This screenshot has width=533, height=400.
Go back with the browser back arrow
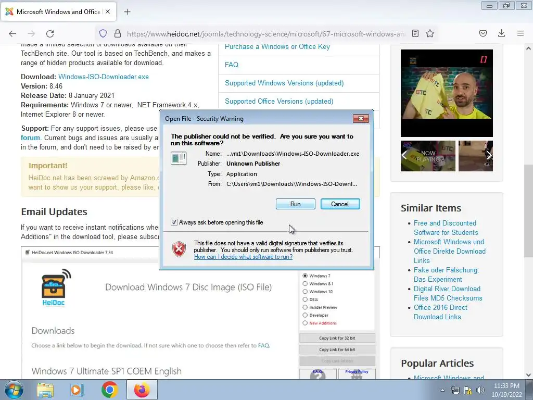(x=12, y=33)
